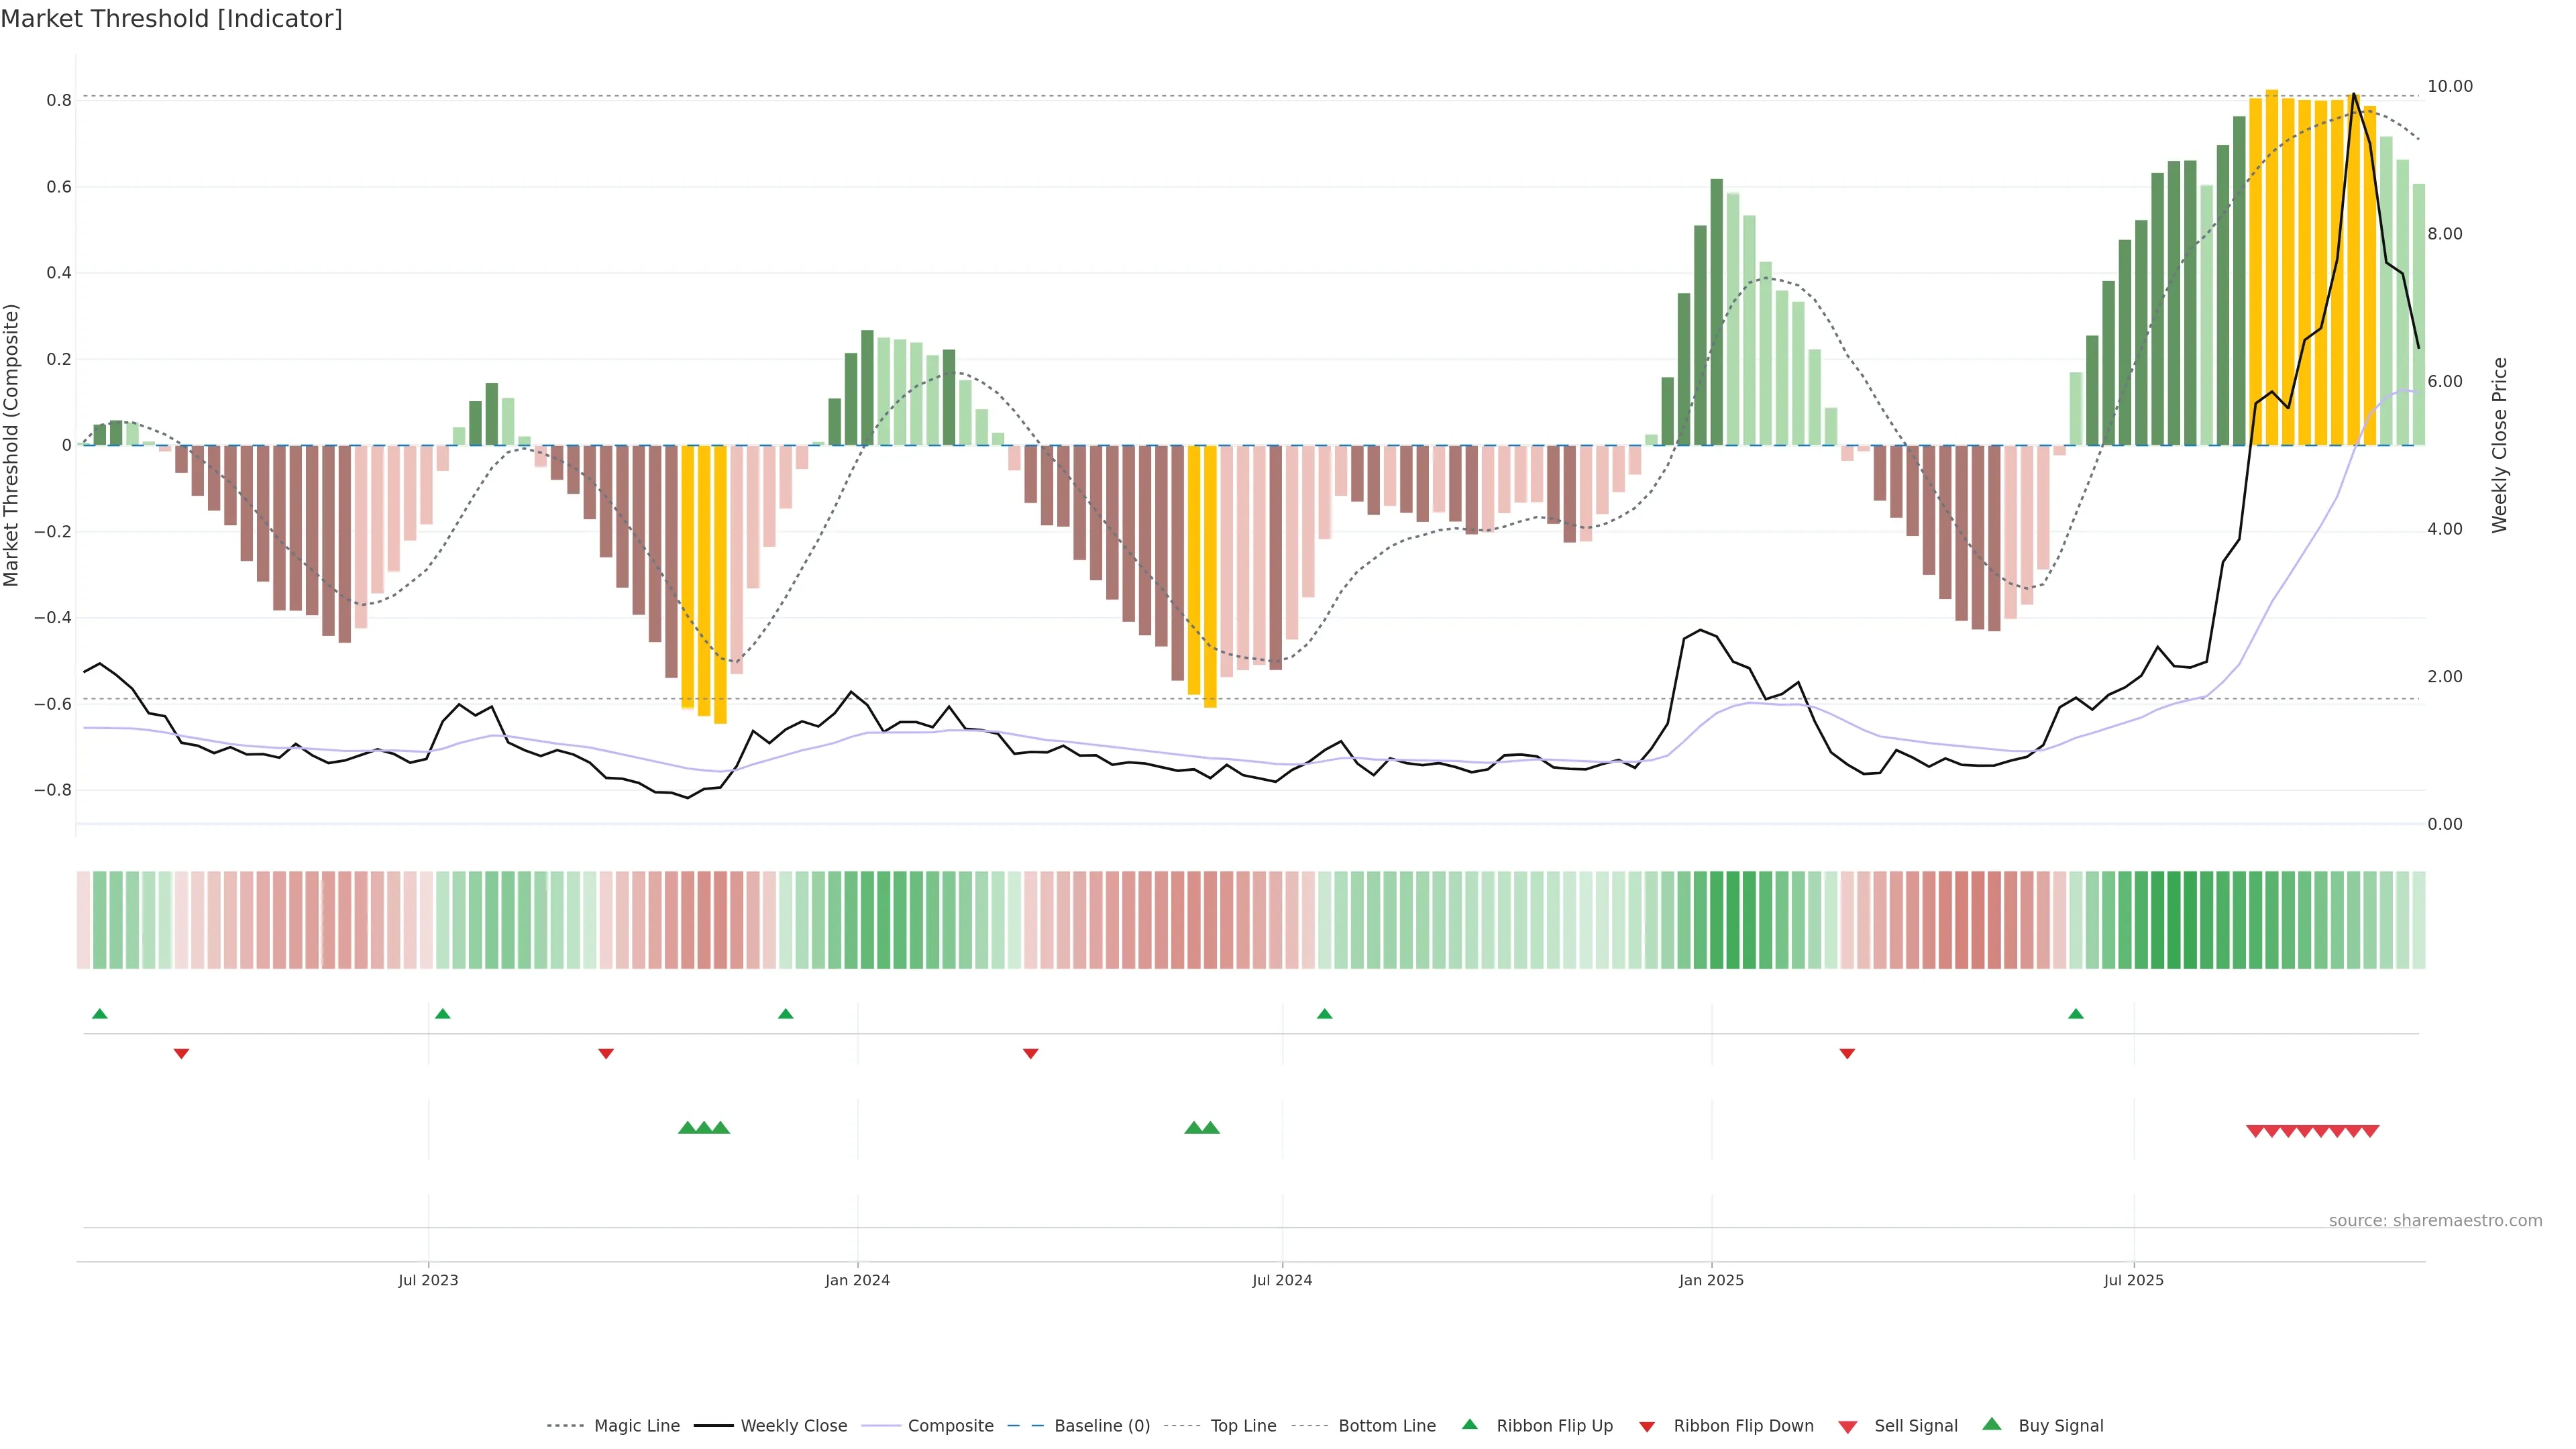Click the Sell Signal legend triangle icon

1848,1426
